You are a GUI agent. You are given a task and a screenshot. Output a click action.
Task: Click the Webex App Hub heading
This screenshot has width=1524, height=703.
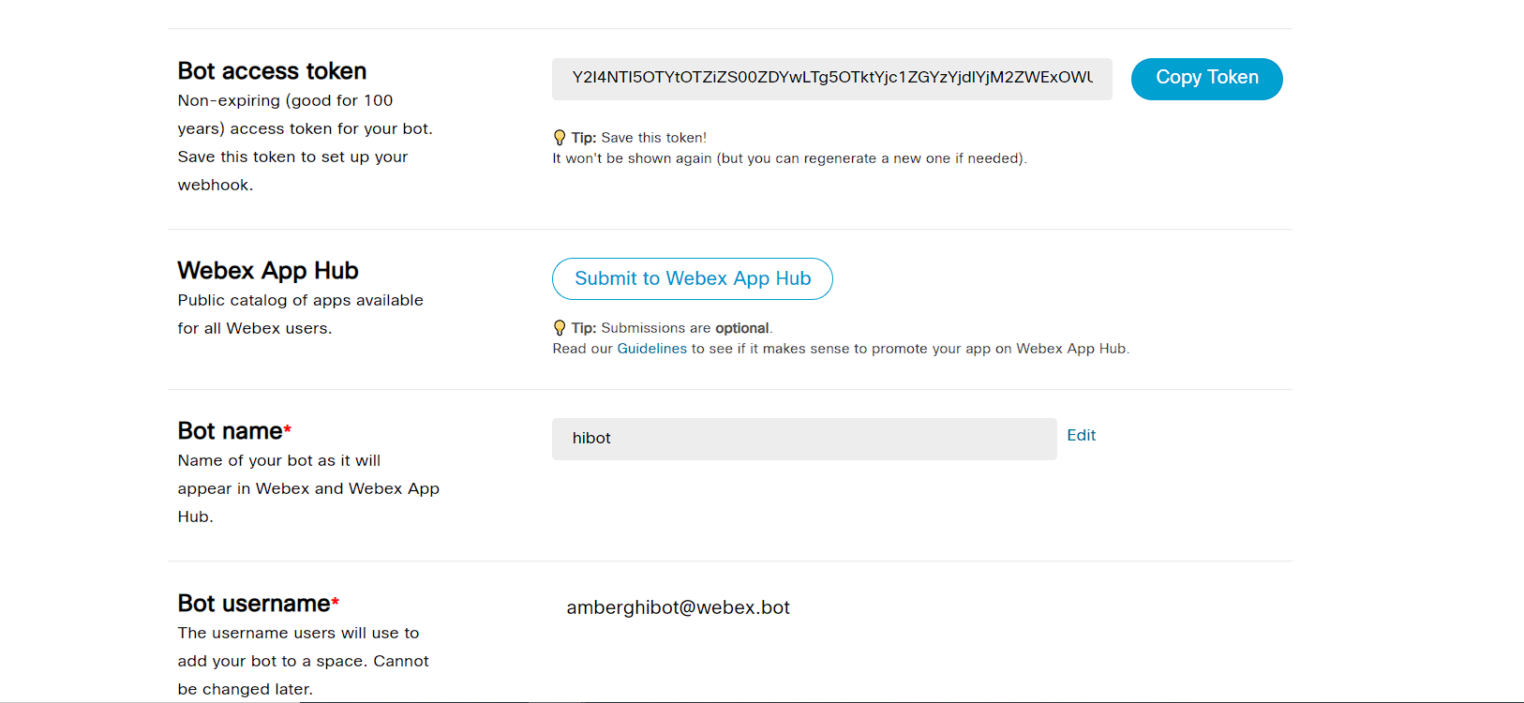(268, 271)
